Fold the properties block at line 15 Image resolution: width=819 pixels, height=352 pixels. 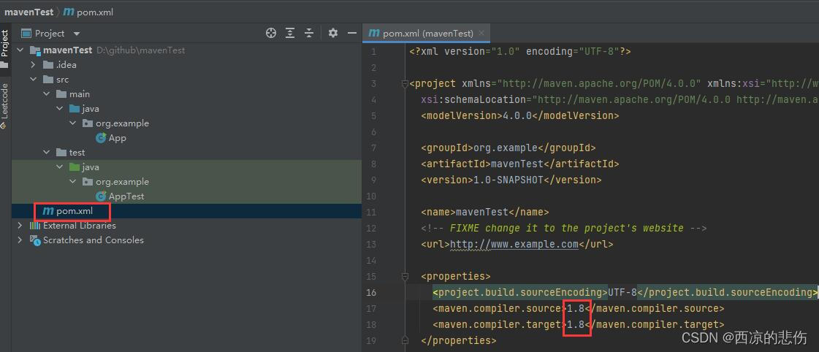point(404,276)
